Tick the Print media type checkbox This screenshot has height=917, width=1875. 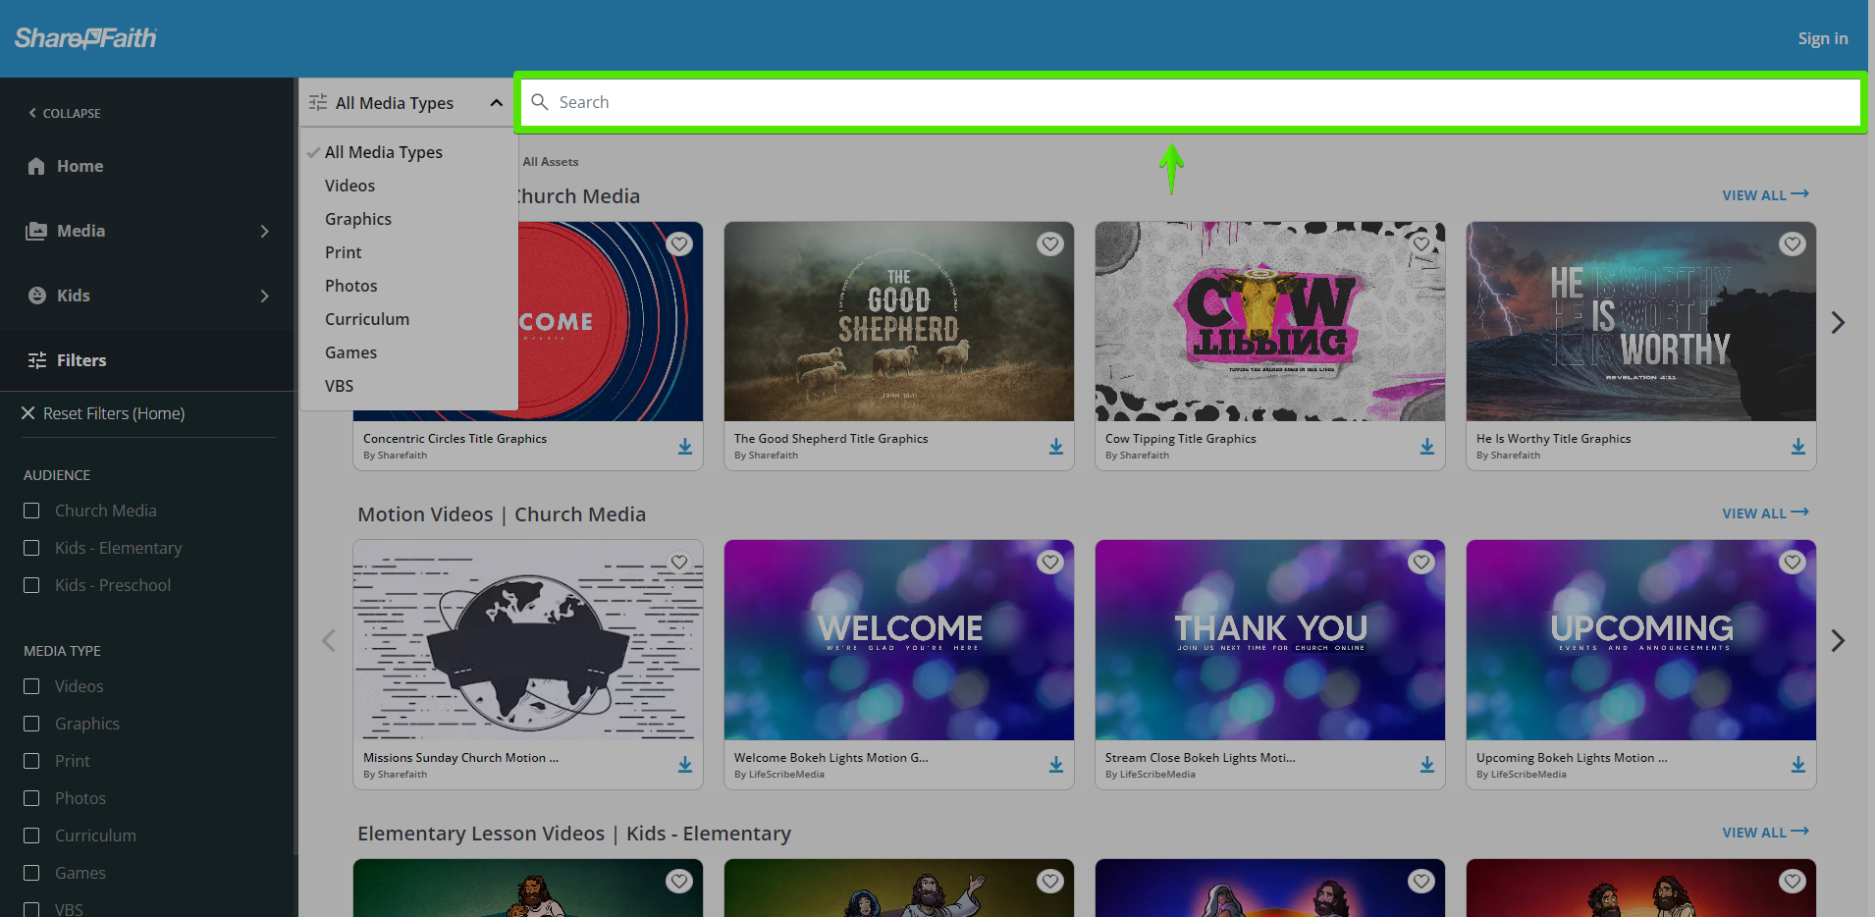point(31,761)
